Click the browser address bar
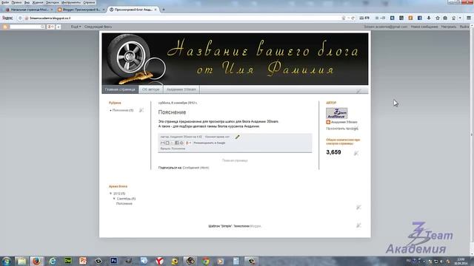 point(181,18)
